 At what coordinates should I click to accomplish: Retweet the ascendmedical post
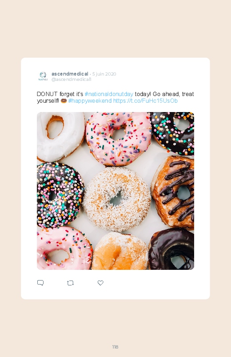(70, 283)
